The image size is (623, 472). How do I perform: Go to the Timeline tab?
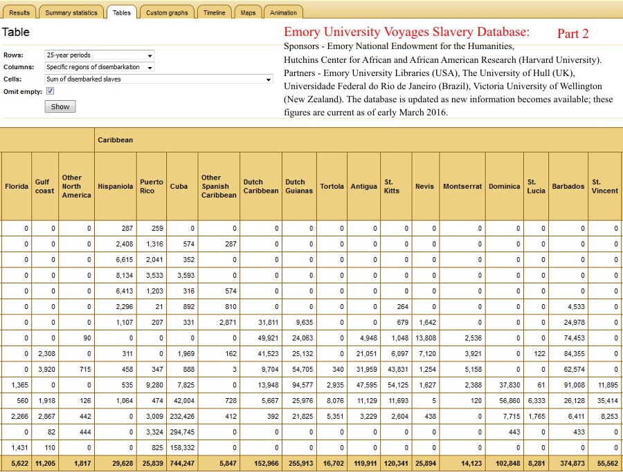click(214, 12)
